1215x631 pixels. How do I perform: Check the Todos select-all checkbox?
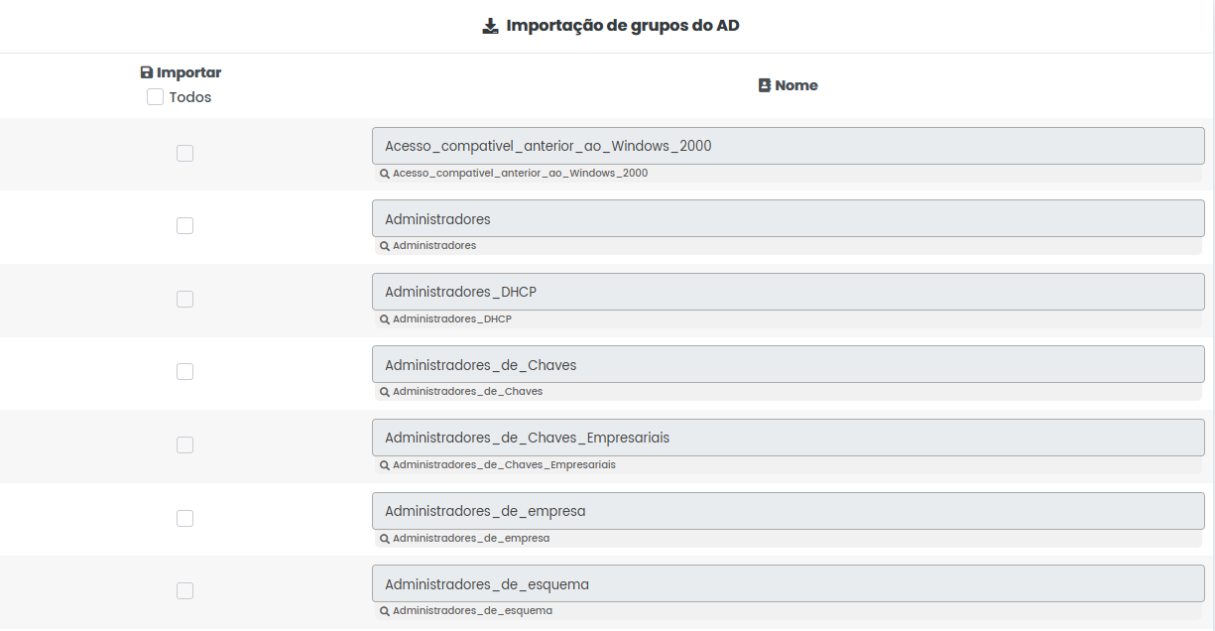pos(155,97)
